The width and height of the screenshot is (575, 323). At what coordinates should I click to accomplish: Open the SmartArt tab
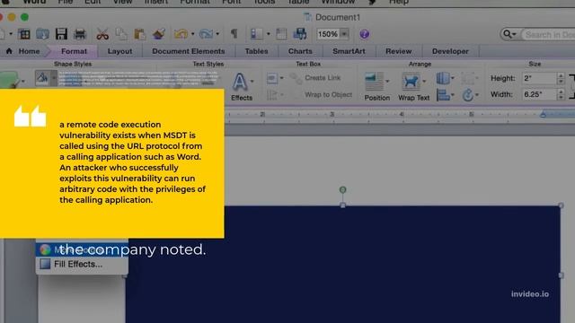pyautogui.click(x=349, y=51)
